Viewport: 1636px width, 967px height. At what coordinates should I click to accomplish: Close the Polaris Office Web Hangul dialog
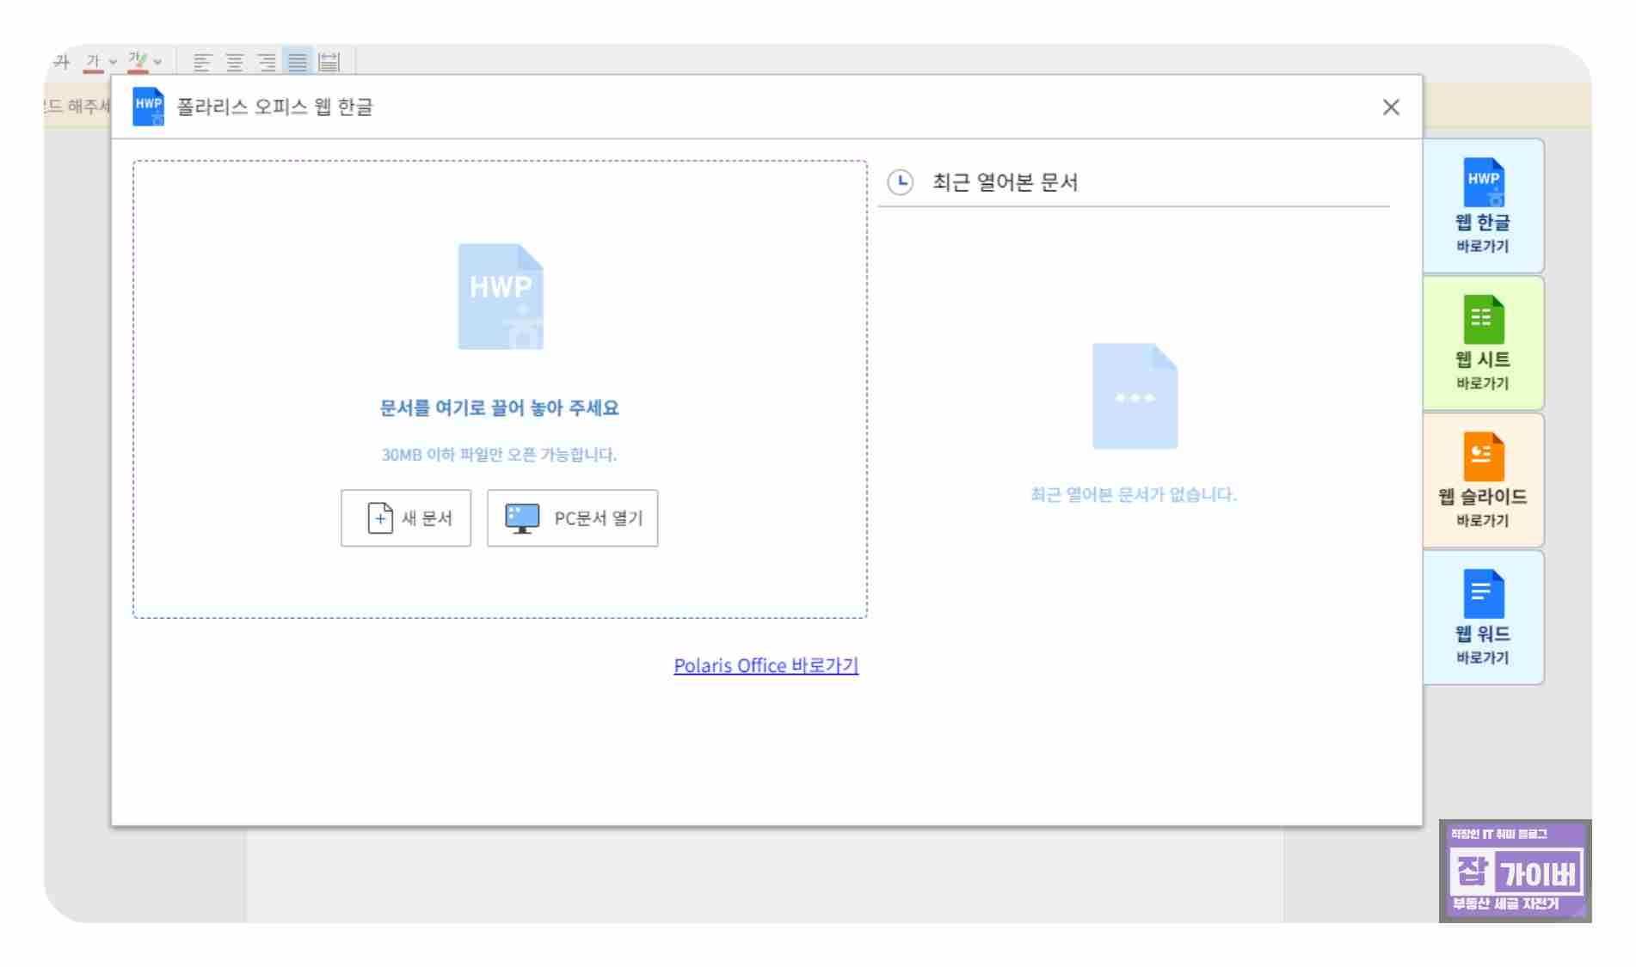click(x=1391, y=107)
